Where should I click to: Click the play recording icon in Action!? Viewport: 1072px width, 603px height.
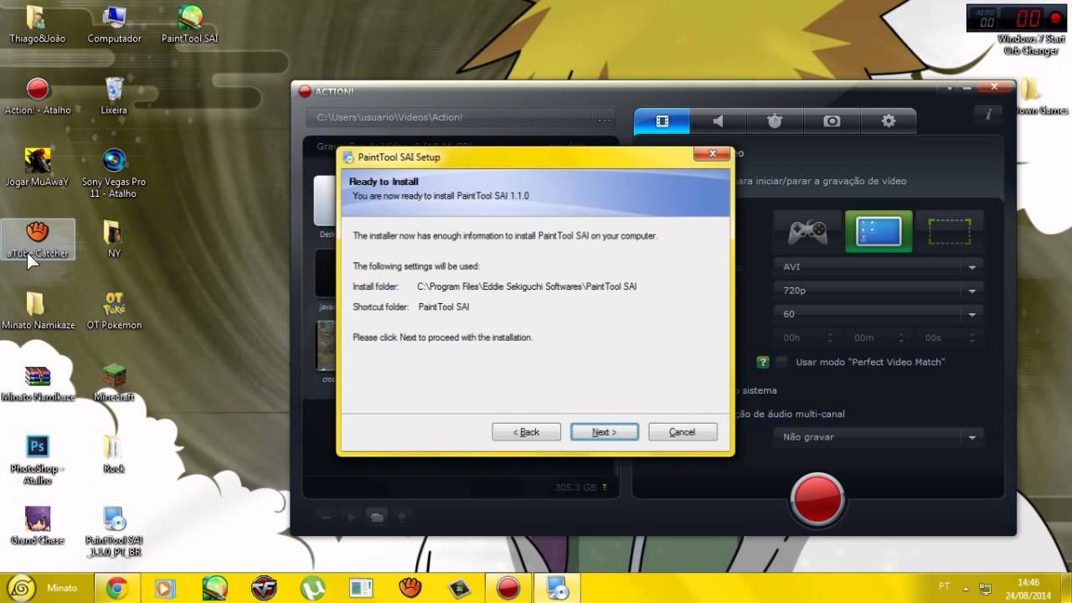(x=352, y=517)
